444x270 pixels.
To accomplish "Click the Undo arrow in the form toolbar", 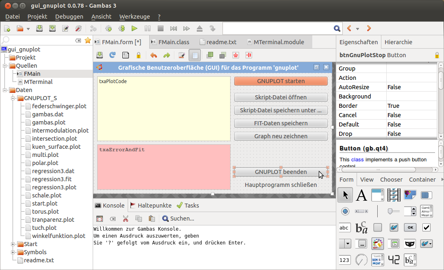I will click(x=153, y=55).
